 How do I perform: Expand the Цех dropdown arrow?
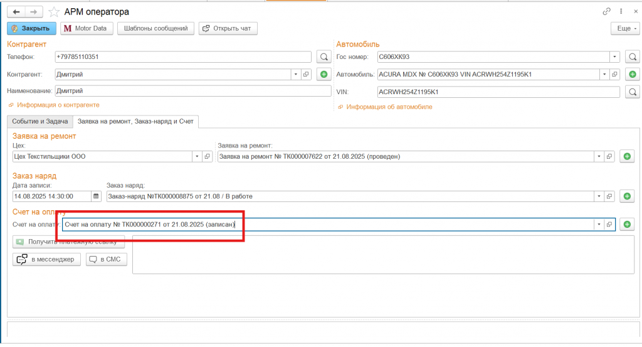click(197, 156)
